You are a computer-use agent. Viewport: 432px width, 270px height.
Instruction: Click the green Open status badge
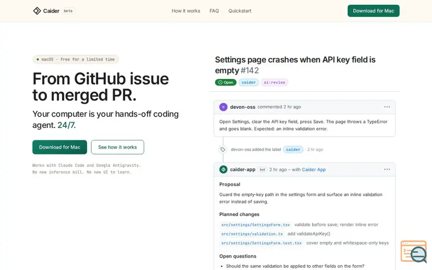(226, 83)
